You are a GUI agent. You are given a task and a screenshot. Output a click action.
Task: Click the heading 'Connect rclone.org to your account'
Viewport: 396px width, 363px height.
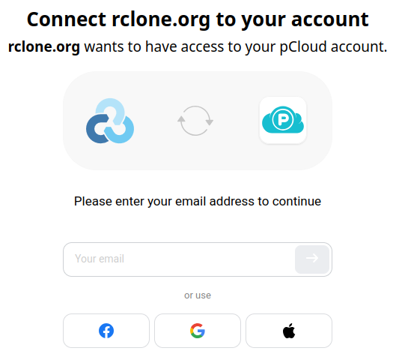click(x=198, y=19)
